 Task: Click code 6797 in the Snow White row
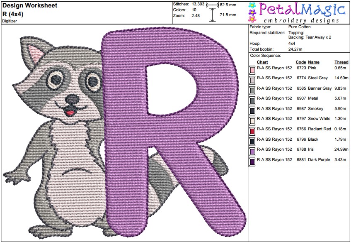tap(301, 119)
